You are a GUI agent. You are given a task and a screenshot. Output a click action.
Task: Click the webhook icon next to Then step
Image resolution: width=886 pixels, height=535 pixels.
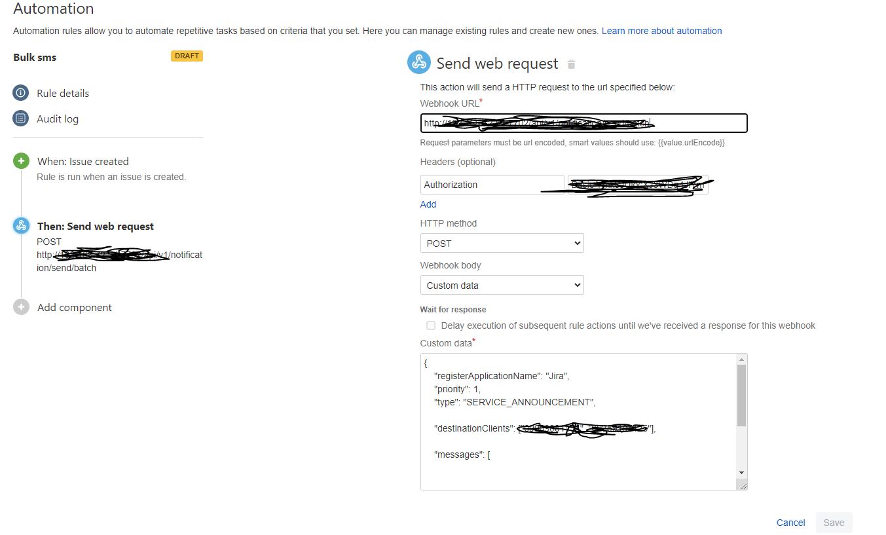coord(20,225)
